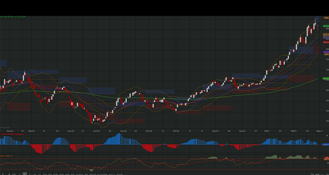
Task: Select the MACD-Histogram indicator label
Action: [x=12, y=134]
